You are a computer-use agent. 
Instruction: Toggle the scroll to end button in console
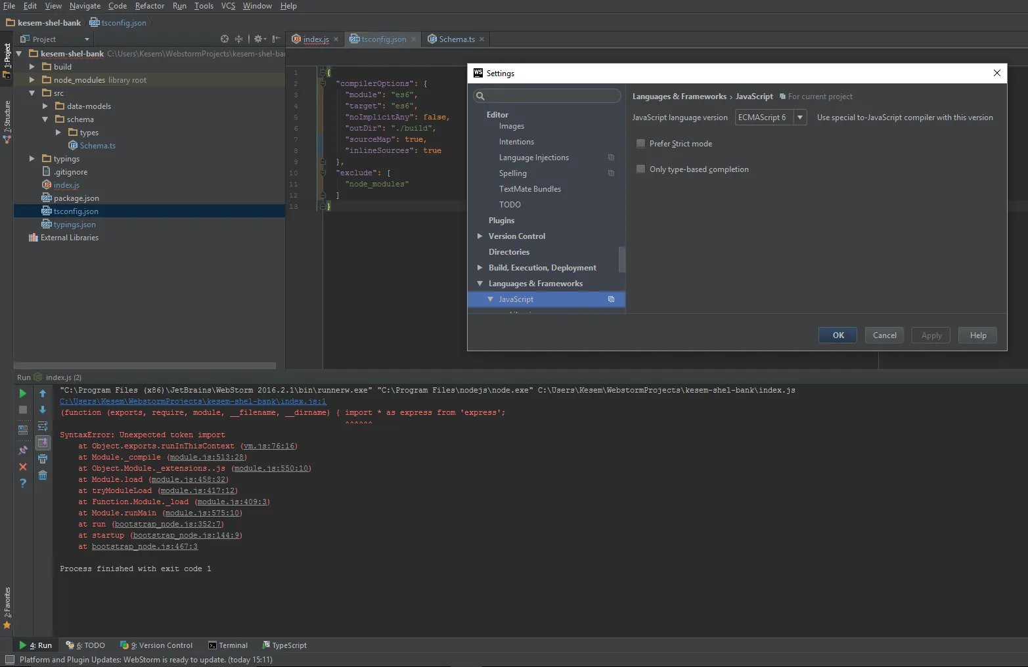click(43, 442)
